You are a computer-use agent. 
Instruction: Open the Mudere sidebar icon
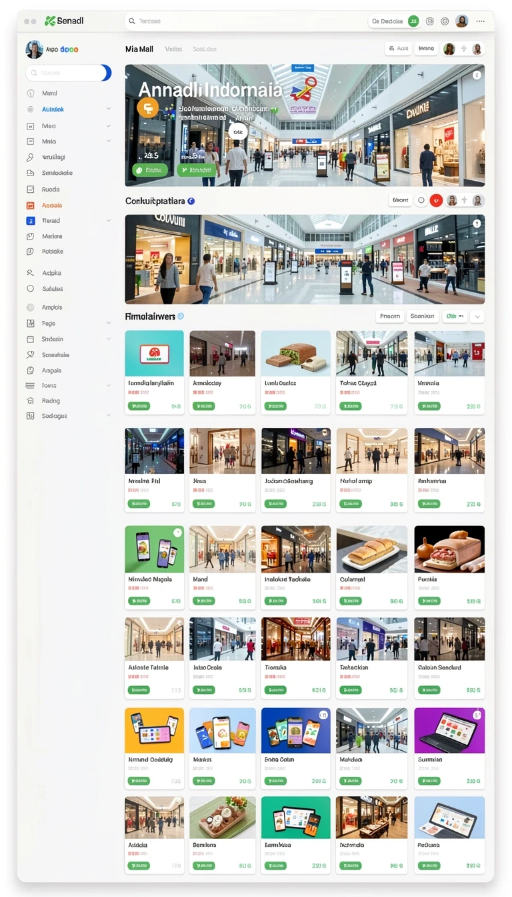click(30, 236)
